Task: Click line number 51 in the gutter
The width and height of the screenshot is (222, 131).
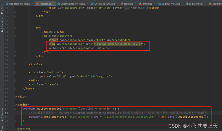Action: (x=6, y=44)
